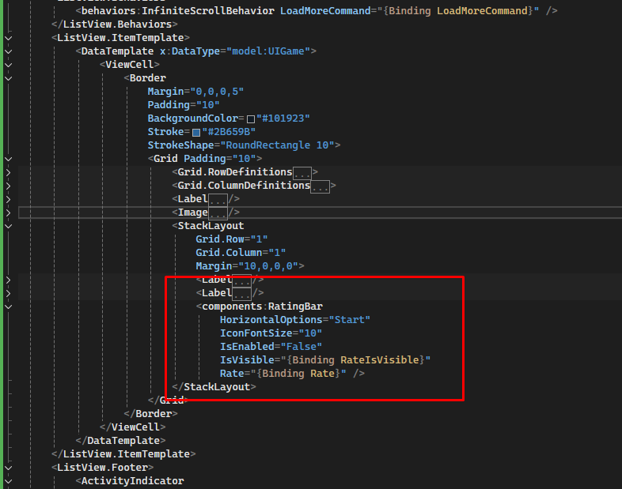622x489 pixels.
Task: Collapse the ListView.ItemTemplate fold arrow
Action: pyautogui.click(x=9, y=38)
